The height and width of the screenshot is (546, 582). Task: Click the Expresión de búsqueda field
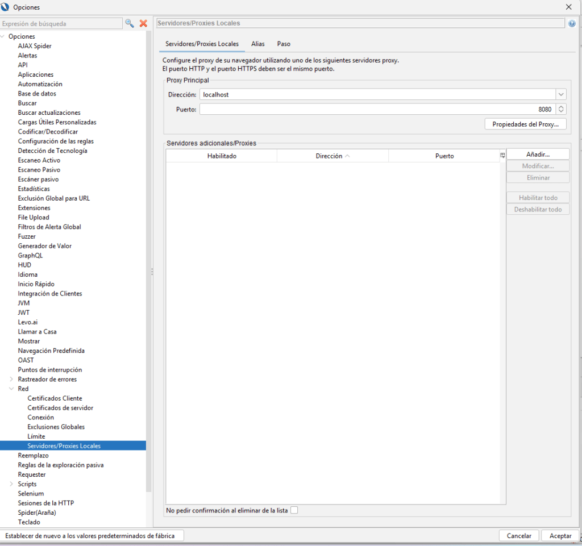(x=61, y=23)
